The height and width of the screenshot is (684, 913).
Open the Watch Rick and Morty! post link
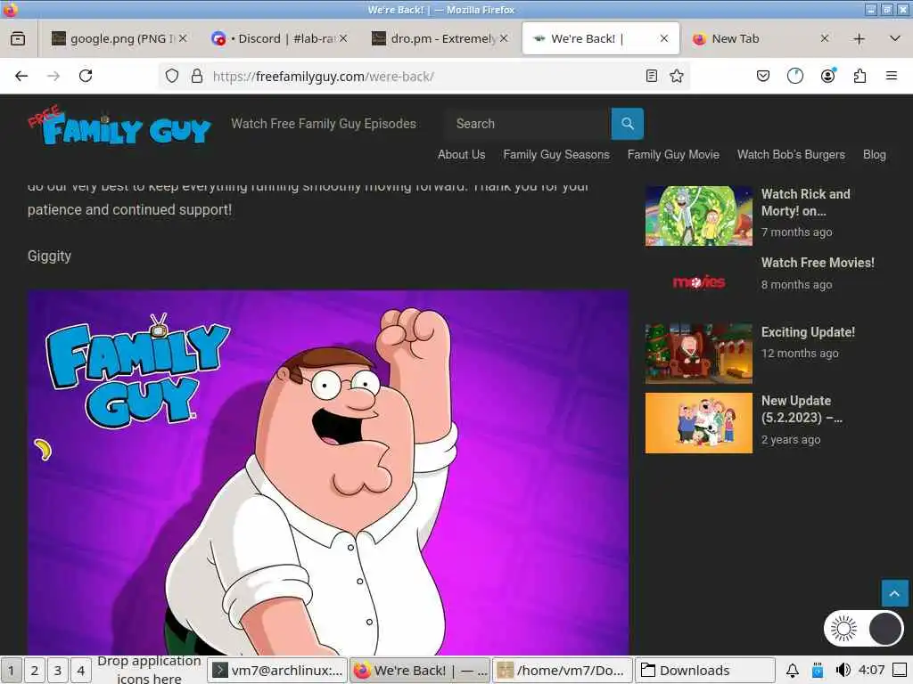pos(805,202)
